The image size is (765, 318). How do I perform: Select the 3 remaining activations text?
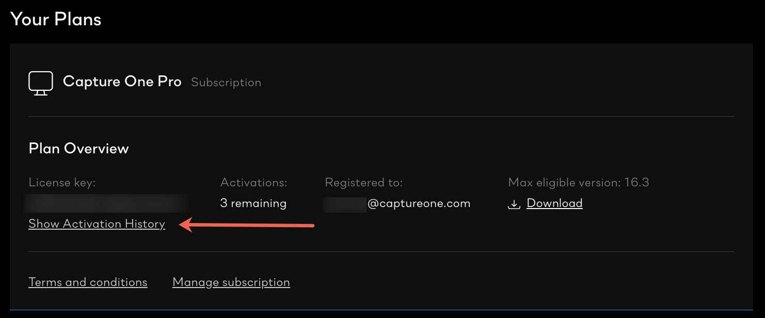click(x=253, y=203)
